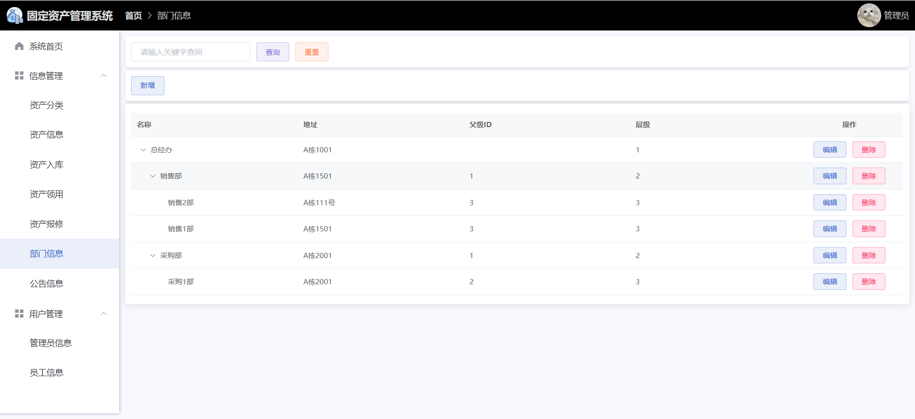Click the grid icon beside 信息管理
Screen dimensions: 915x419
pyautogui.click(x=19, y=76)
